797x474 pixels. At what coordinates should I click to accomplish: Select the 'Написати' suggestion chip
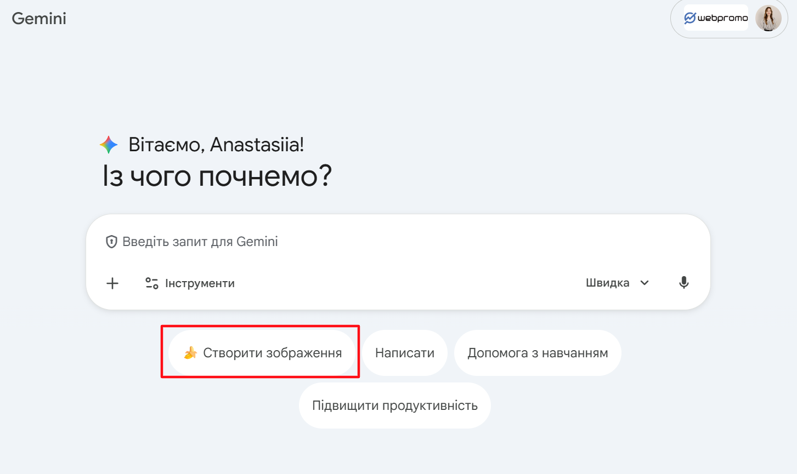[x=405, y=353]
